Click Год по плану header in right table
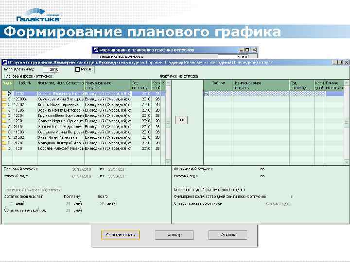Image resolution: width=350 pixels, height=262 pixels. (302, 85)
